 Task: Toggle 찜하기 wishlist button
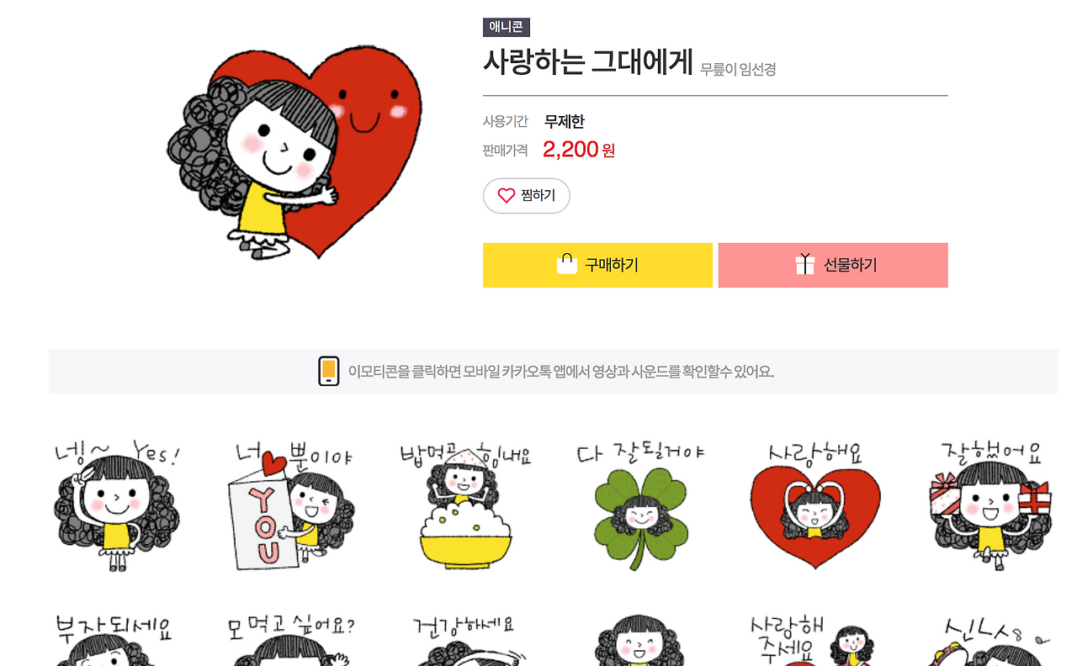click(x=527, y=196)
